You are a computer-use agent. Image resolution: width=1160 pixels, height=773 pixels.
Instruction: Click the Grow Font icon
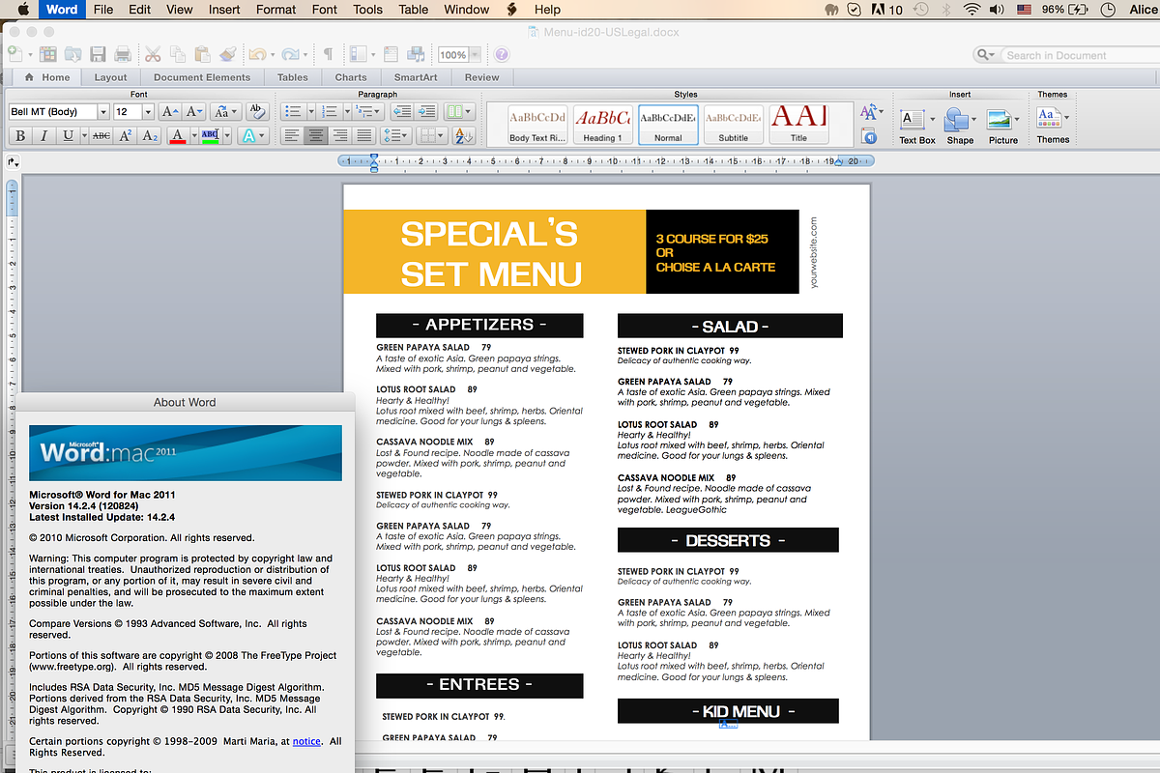pos(168,112)
